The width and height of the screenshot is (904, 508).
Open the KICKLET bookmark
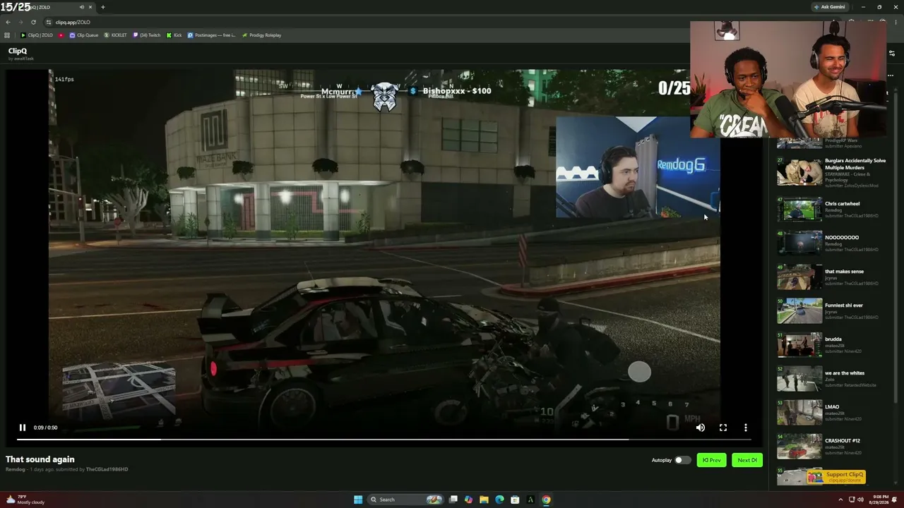coord(116,35)
